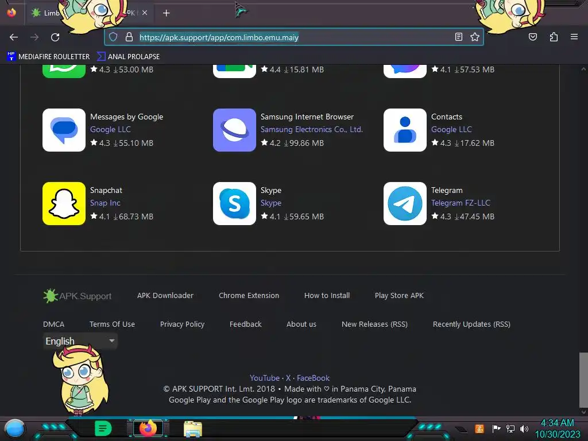Open Privacy Policy link
The image size is (588, 441).
click(182, 324)
